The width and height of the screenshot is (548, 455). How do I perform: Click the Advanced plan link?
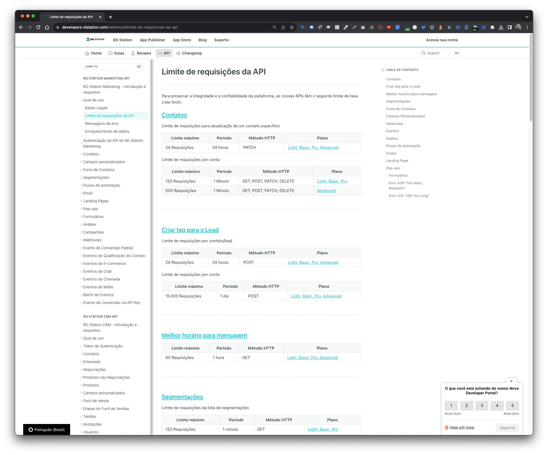[x=326, y=191]
